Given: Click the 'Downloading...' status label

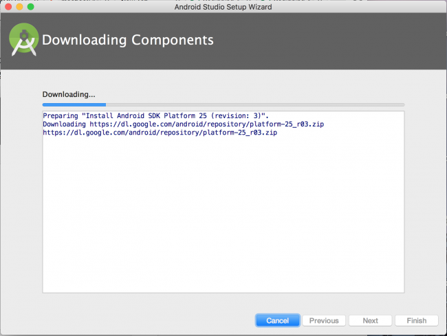Looking at the screenshot, I should 69,94.
